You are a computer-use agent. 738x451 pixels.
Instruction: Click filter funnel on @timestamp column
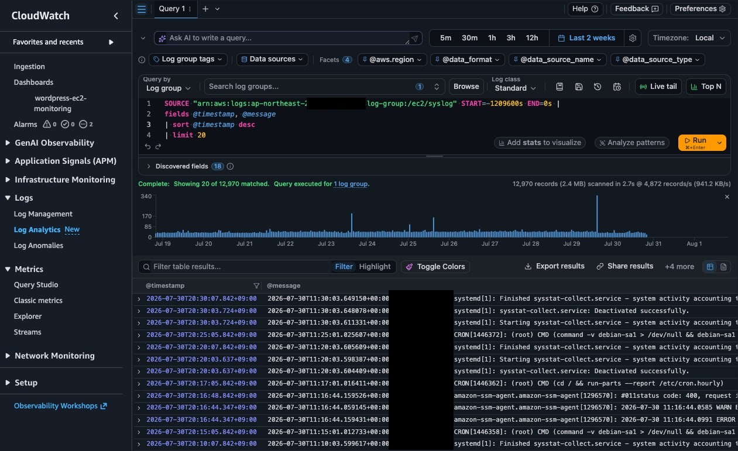(x=256, y=286)
